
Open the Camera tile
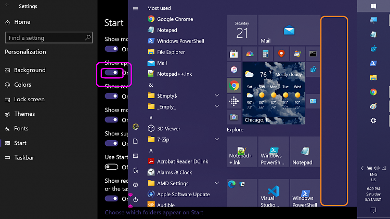click(x=234, y=117)
